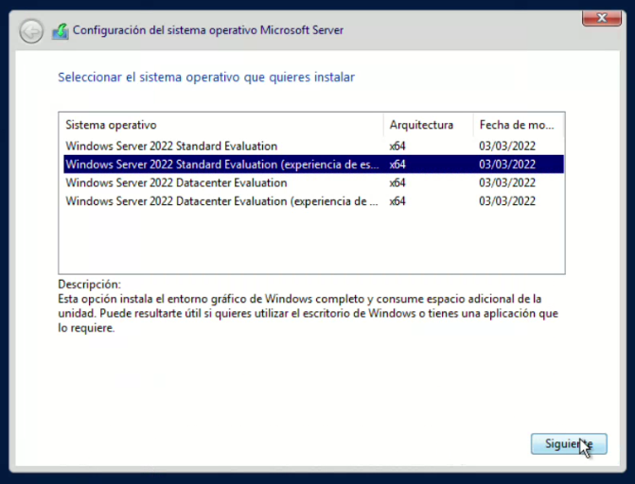This screenshot has height=484, width=635.
Task: Click the Siguiente button
Action: [x=568, y=443]
